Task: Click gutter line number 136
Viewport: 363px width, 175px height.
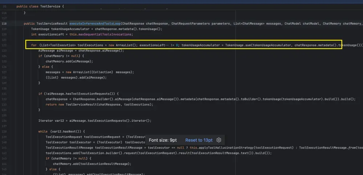Action: pyautogui.click(x=4, y=121)
